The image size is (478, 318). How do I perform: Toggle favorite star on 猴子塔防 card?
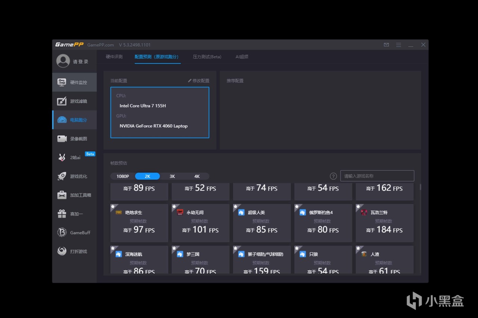[235, 248]
